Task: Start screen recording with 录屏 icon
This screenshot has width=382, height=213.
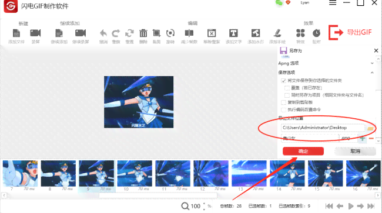Action: coord(35,33)
